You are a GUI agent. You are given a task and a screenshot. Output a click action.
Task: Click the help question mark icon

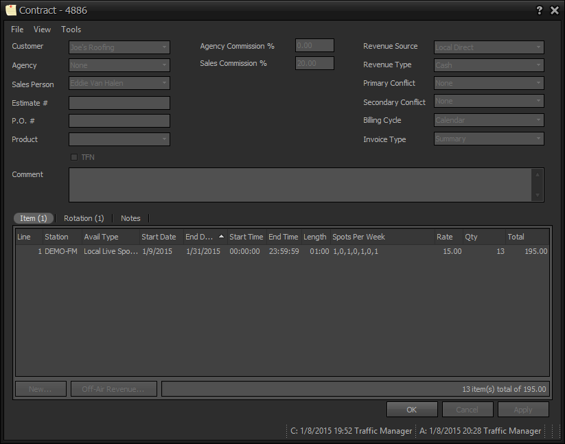click(x=539, y=10)
